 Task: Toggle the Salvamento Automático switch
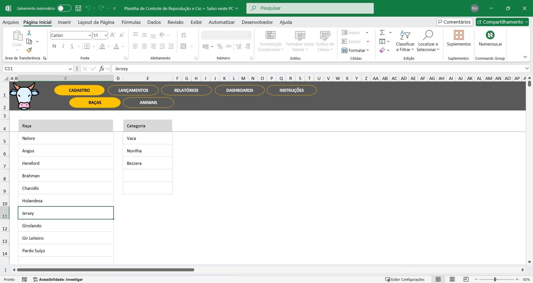pyautogui.click(x=64, y=8)
